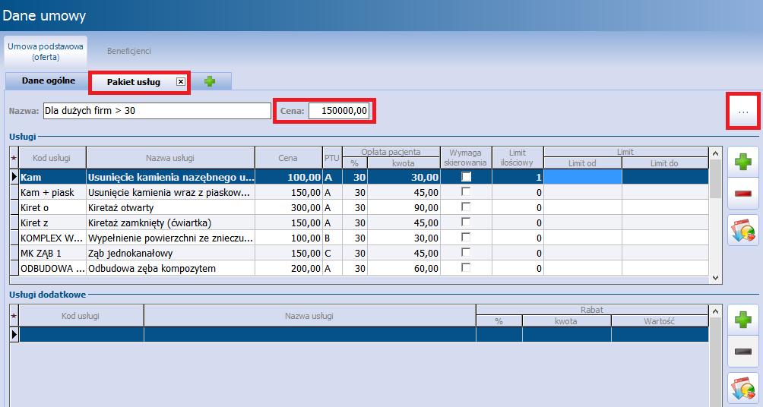Click the Cena column header
The image size is (763, 407).
pos(289,158)
